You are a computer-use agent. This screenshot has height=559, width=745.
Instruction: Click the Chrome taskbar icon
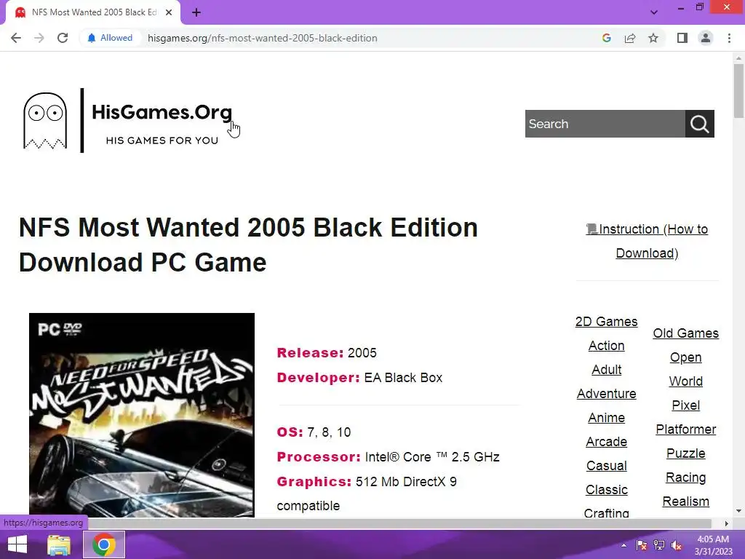pyautogui.click(x=104, y=544)
